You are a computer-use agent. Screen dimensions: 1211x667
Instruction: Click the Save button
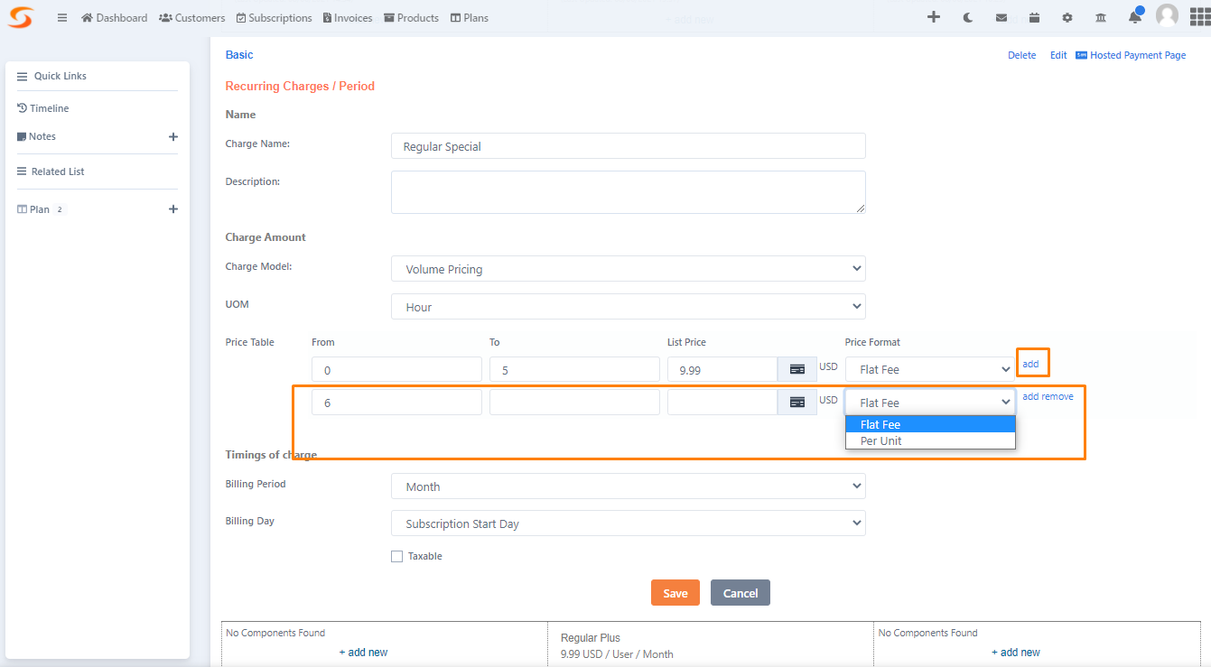point(675,592)
